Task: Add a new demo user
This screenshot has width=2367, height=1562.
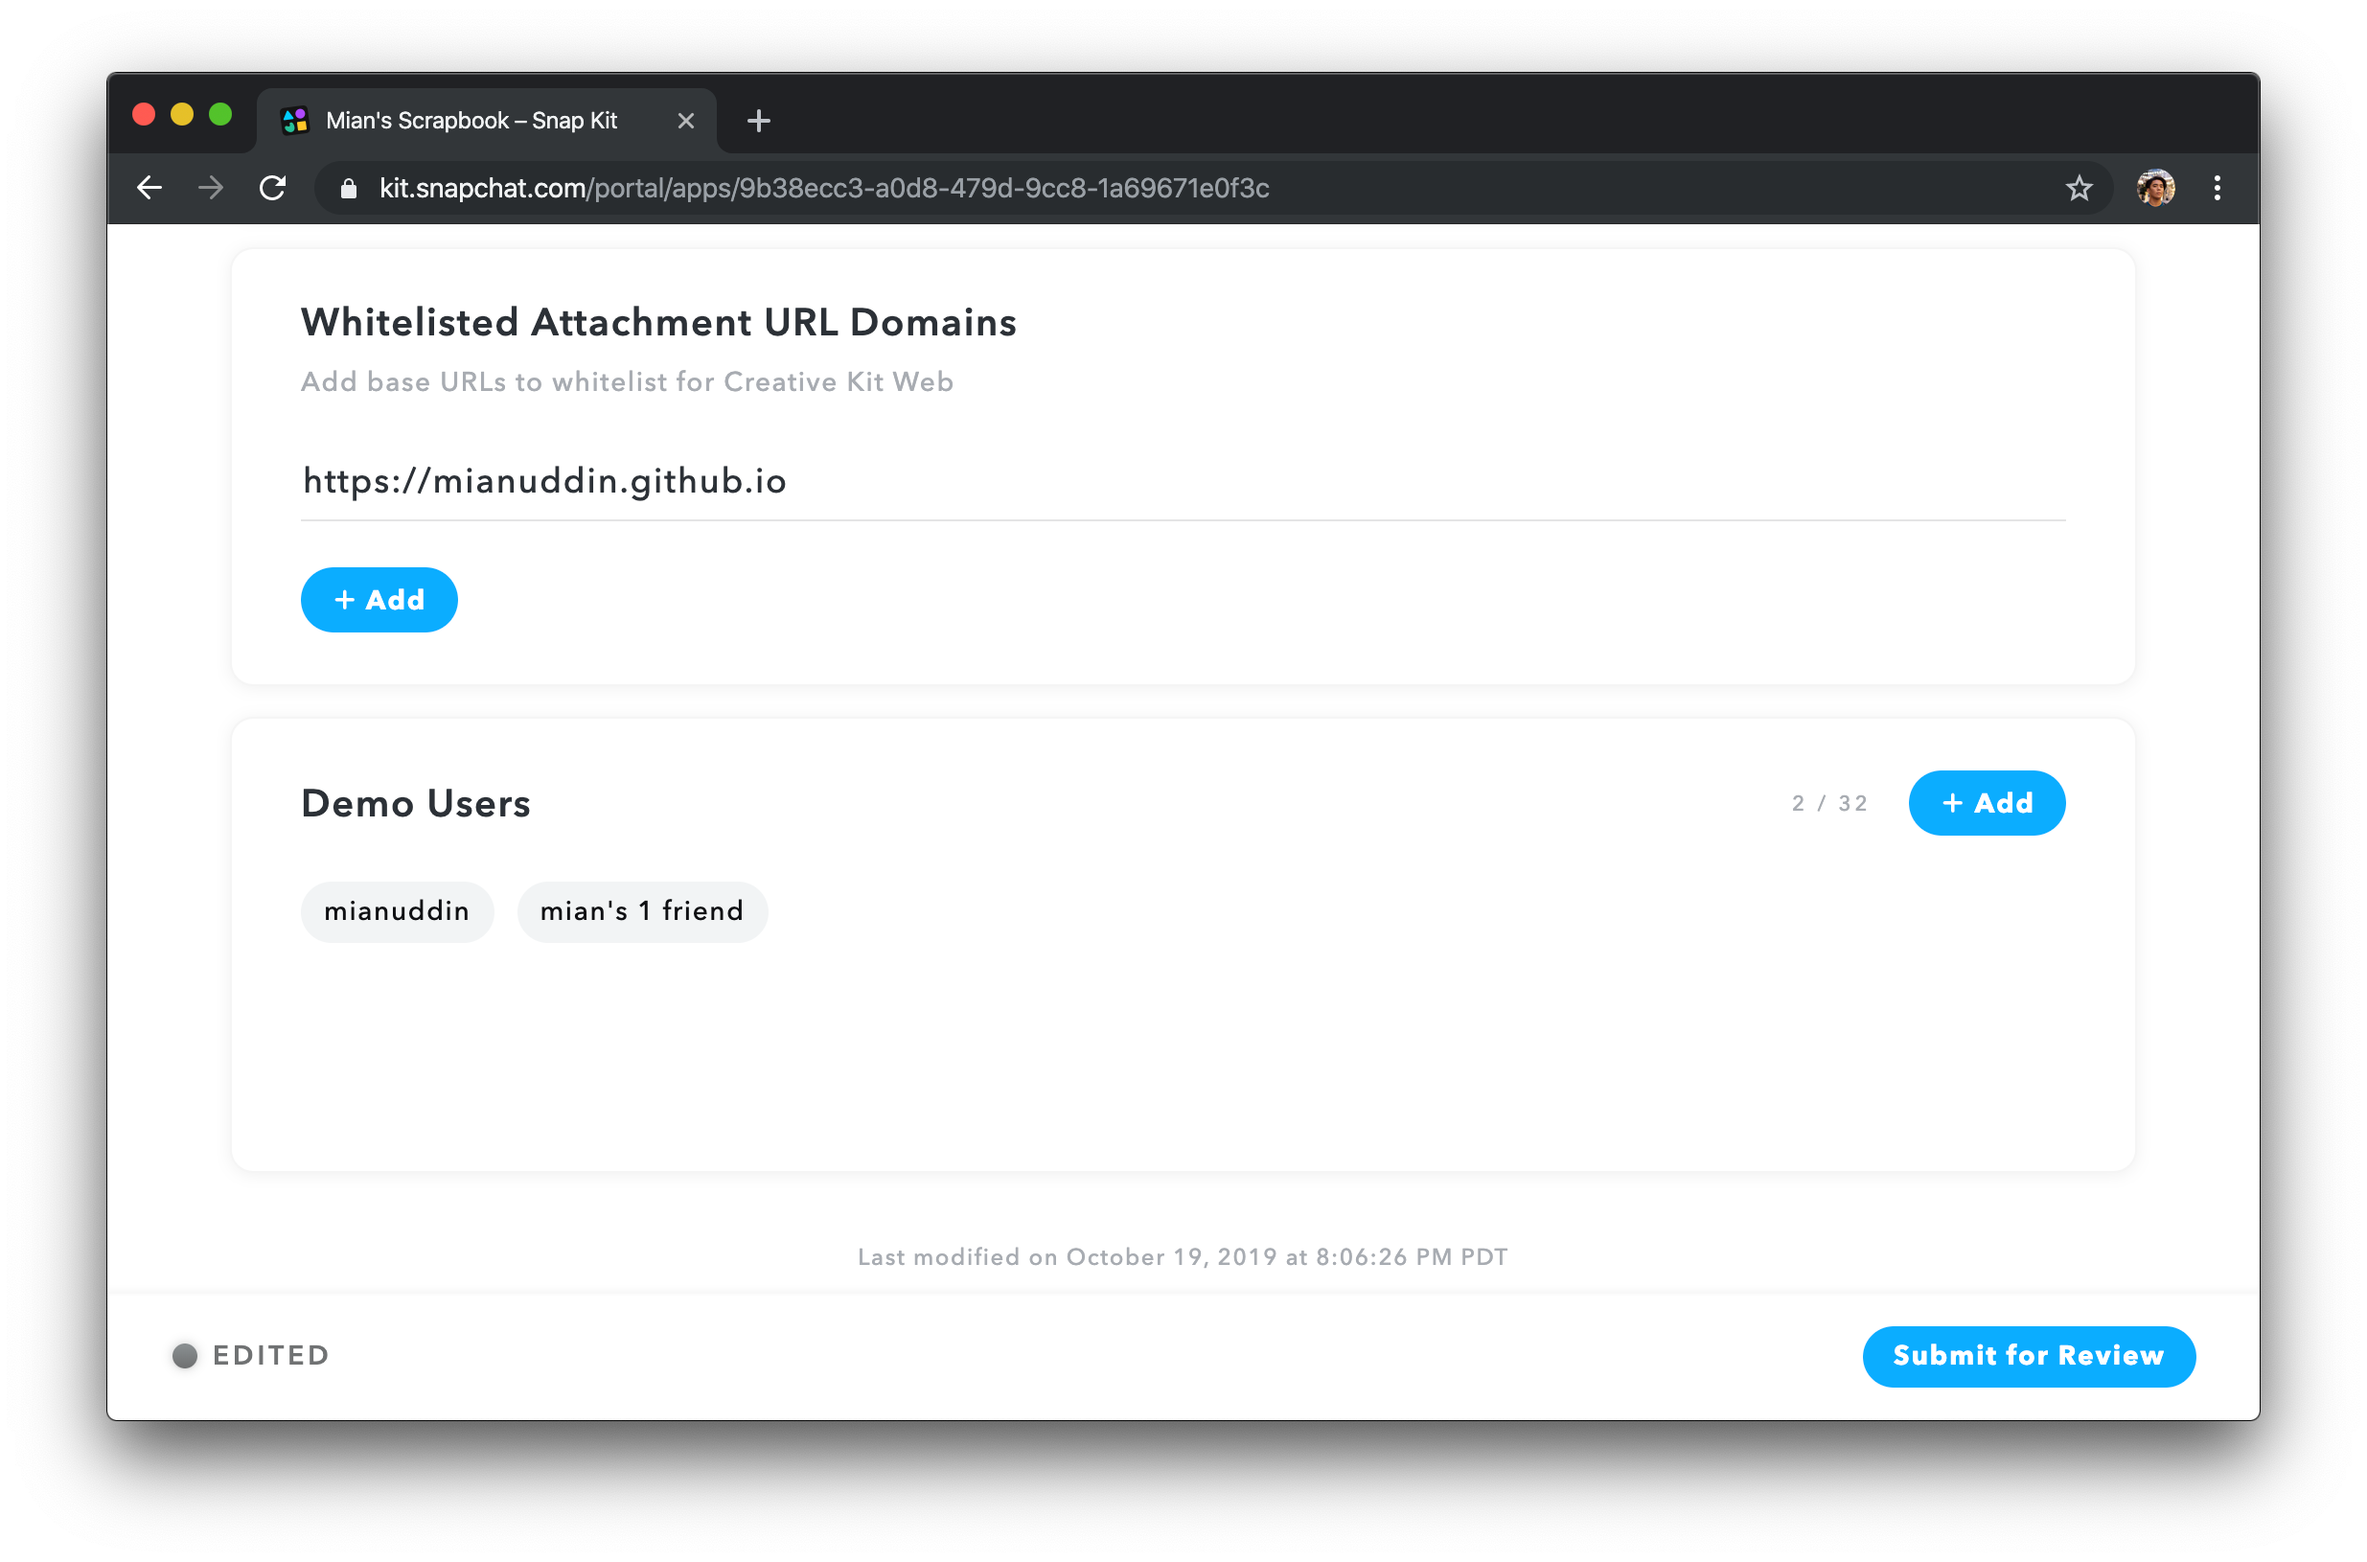Action: coord(1986,803)
